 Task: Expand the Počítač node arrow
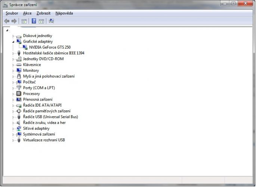point(13,83)
